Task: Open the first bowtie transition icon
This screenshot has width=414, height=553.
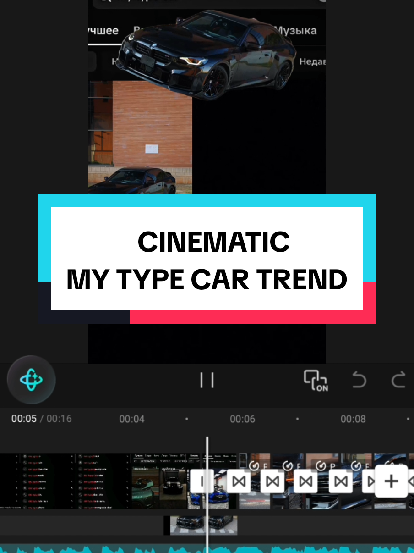Action: (x=239, y=481)
